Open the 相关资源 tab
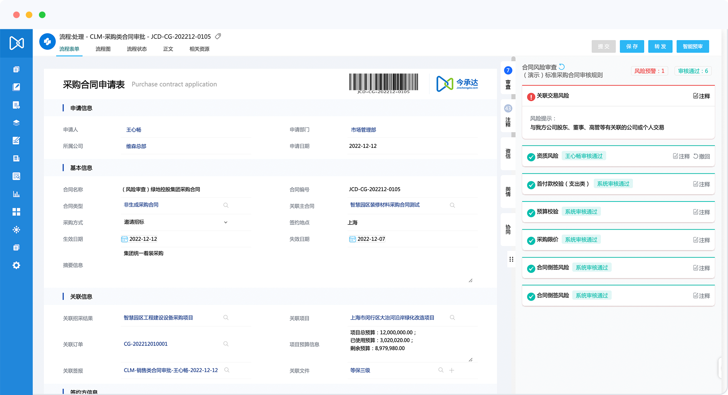This screenshot has width=728, height=395. [199, 49]
